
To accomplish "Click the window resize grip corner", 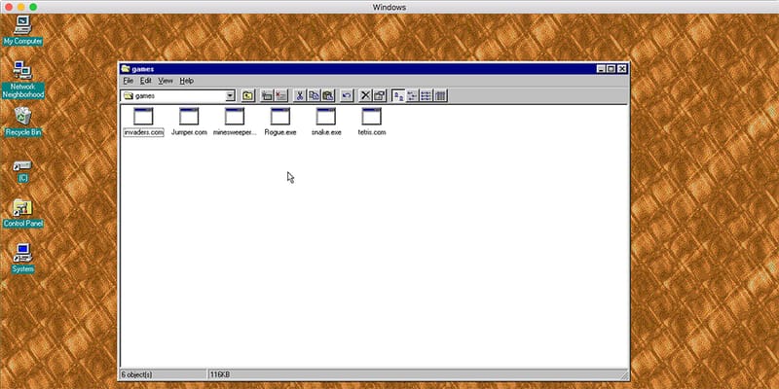I will coord(624,375).
